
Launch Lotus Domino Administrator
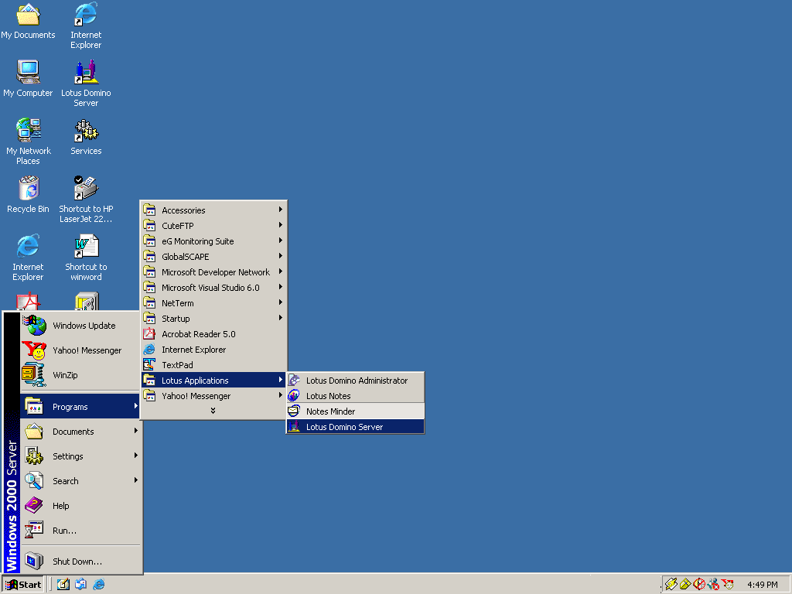point(356,381)
